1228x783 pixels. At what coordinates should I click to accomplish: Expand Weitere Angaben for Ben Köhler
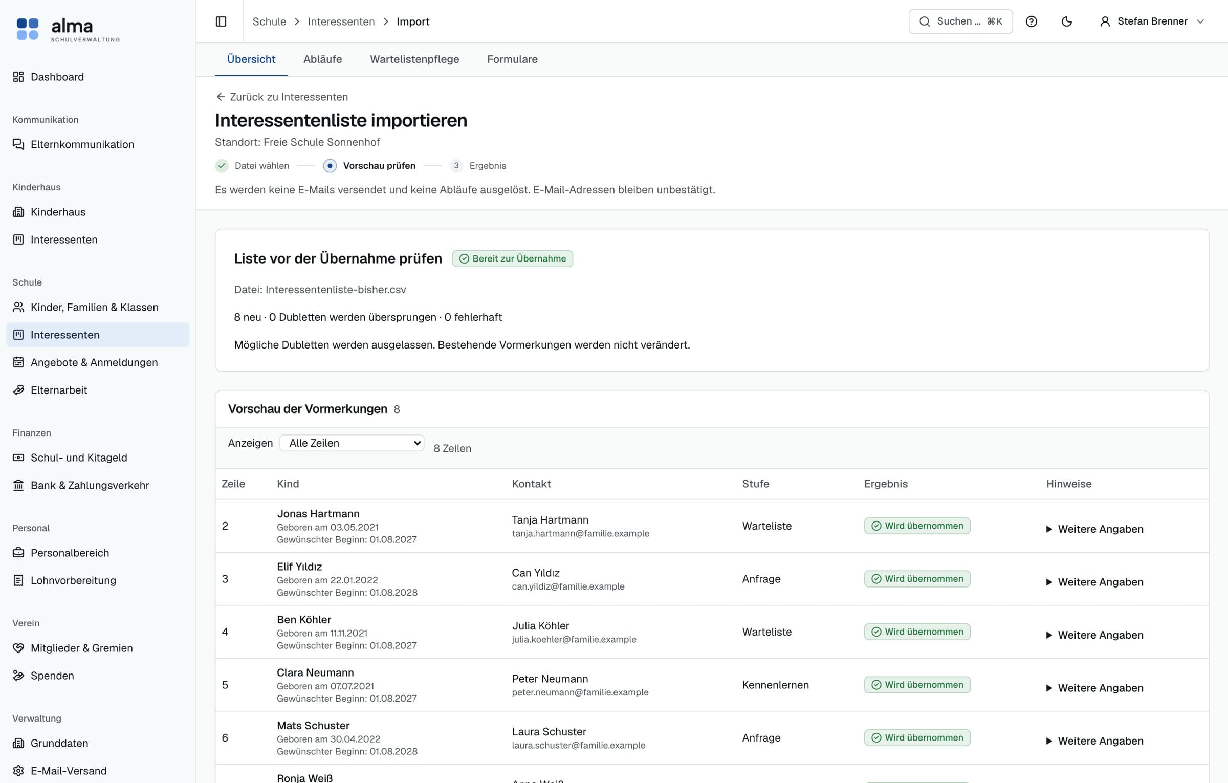click(x=1095, y=635)
